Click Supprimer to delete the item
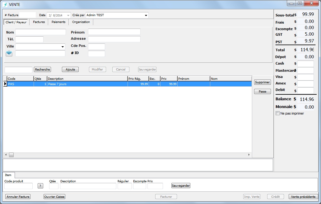 click(263, 82)
